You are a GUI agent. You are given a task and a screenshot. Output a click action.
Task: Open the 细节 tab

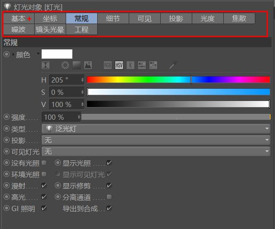pyautogui.click(x=113, y=18)
